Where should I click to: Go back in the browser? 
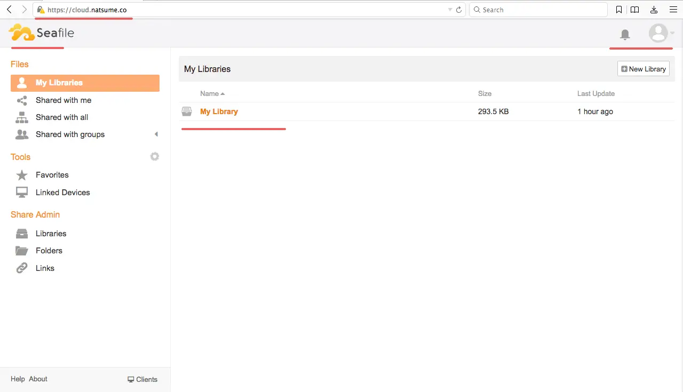(9, 10)
